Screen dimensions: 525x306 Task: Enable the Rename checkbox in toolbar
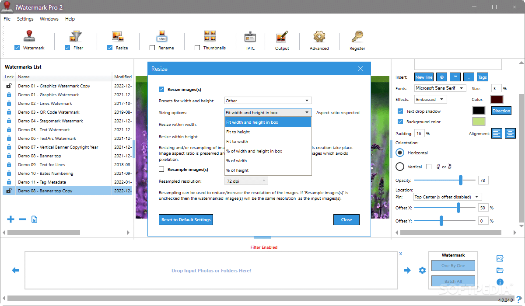coord(152,48)
